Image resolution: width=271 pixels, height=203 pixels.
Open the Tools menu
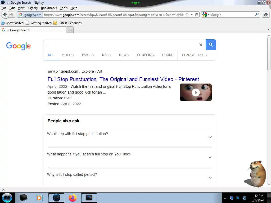click(x=64, y=8)
